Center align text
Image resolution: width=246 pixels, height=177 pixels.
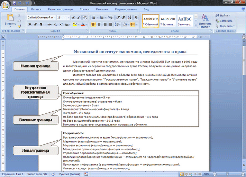(x=99, y=24)
